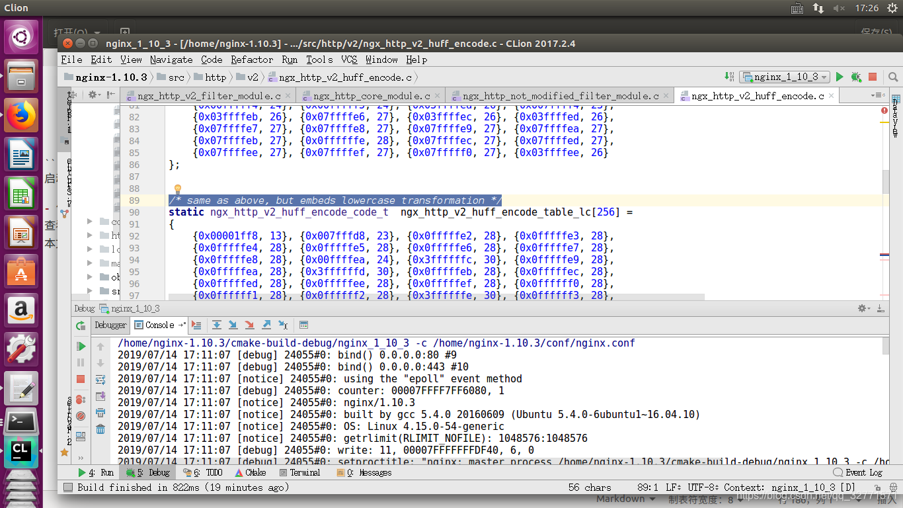903x508 pixels.
Task: Mute breakpoints icon in Debug panel
Action: [x=81, y=416]
